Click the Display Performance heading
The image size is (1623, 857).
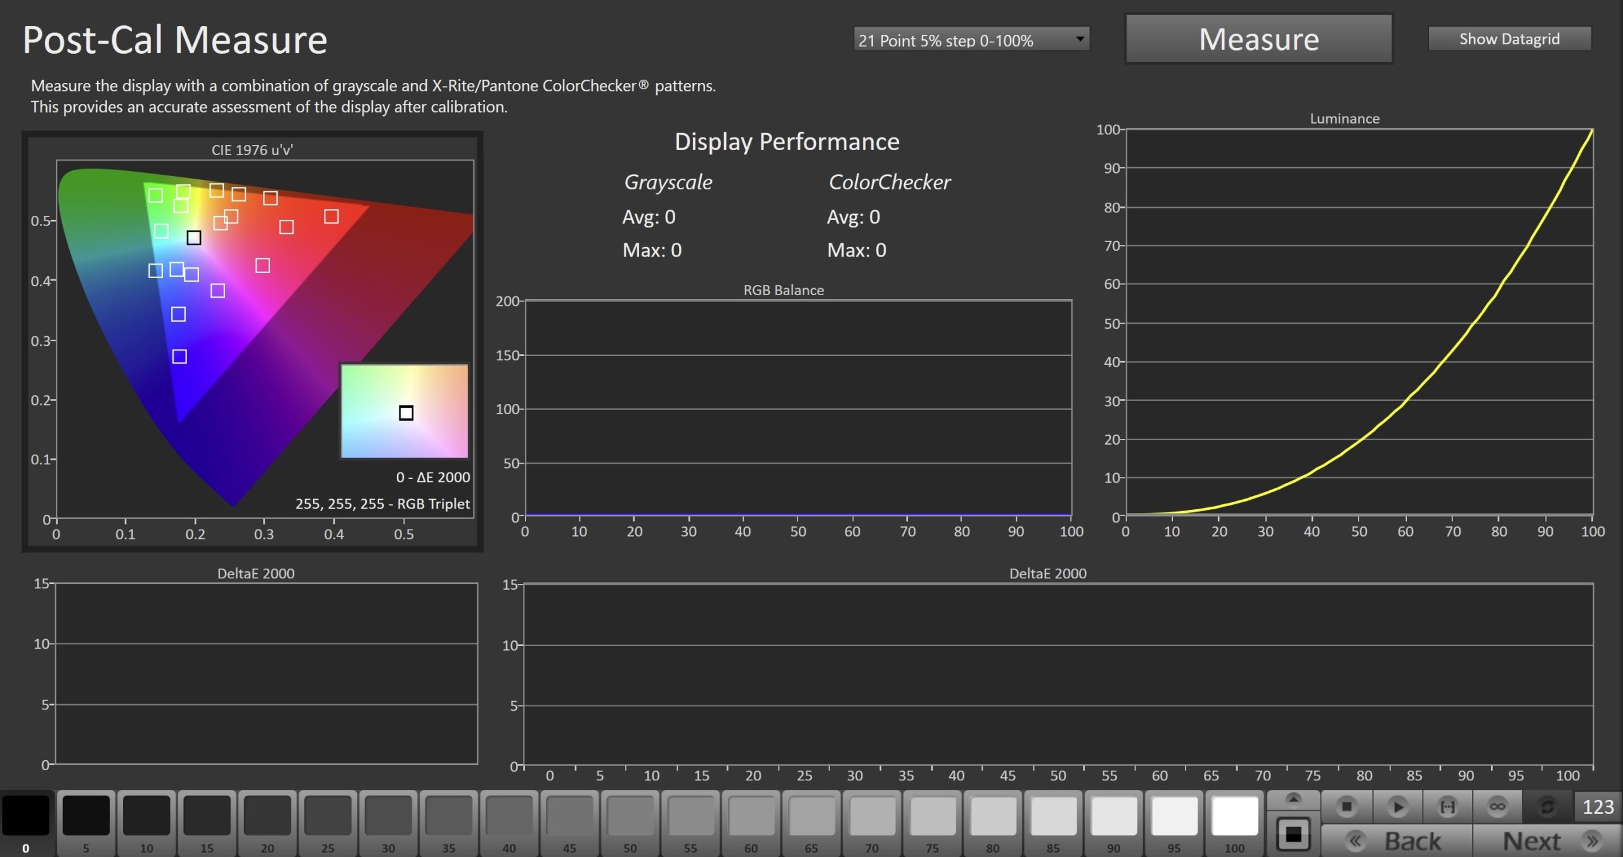[x=787, y=141]
